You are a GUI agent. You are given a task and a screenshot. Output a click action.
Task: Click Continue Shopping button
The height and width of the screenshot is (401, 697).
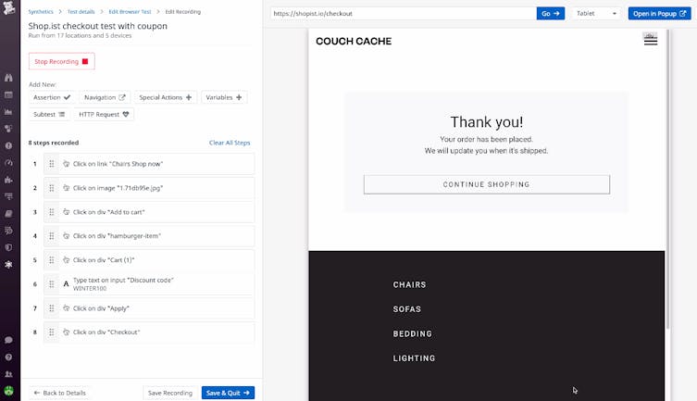point(486,184)
